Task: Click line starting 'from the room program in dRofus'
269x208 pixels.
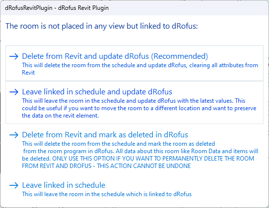Action: click(140, 151)
